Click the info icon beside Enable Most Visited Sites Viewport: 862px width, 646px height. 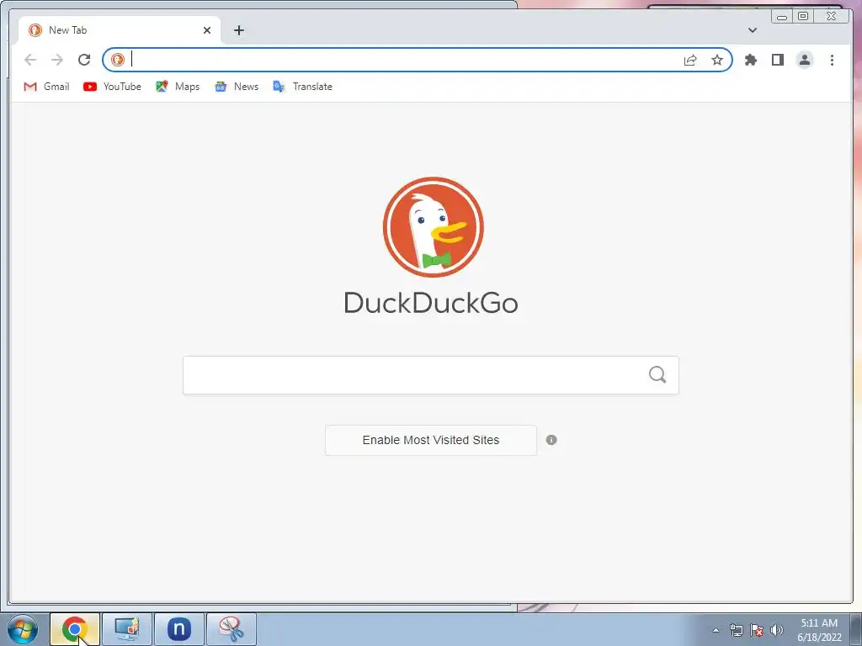point(551,440)
